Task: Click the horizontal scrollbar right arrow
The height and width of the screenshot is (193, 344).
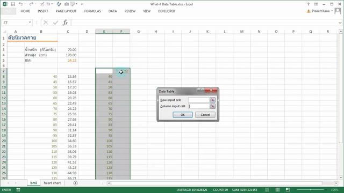Action: point(336,183)
